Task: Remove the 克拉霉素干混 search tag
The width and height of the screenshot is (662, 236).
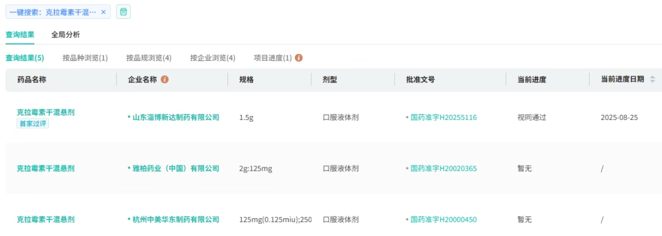Action: click(104, 12)
